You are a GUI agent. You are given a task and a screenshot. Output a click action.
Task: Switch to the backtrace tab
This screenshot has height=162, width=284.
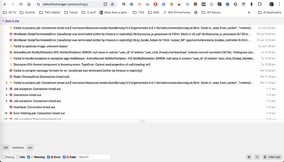[18, 148]
